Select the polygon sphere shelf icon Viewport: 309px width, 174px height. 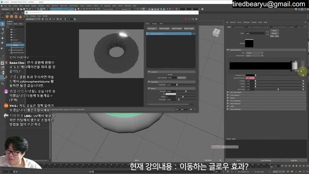click(x=7, y=16)
